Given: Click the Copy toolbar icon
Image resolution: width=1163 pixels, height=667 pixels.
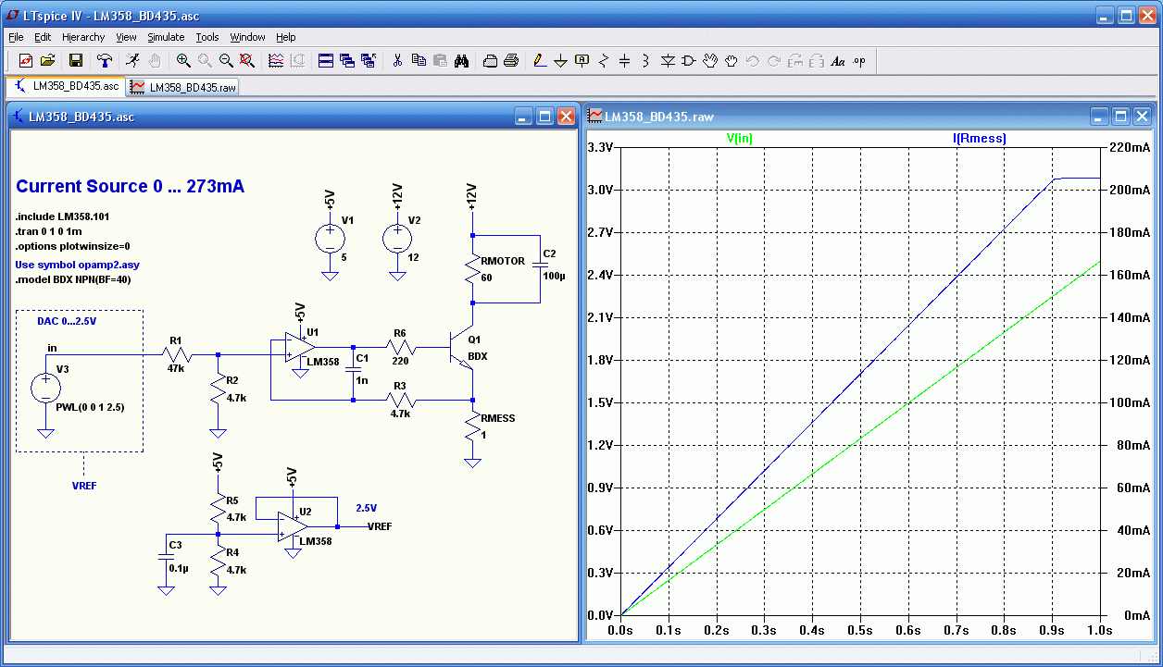Looking at the screenshot, I should pos(419,61).
